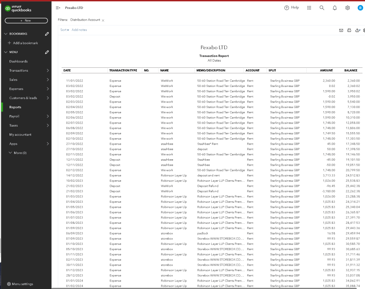Expand the Transactions submenu arrow
365x289 pixels.
tap(48, 70)
